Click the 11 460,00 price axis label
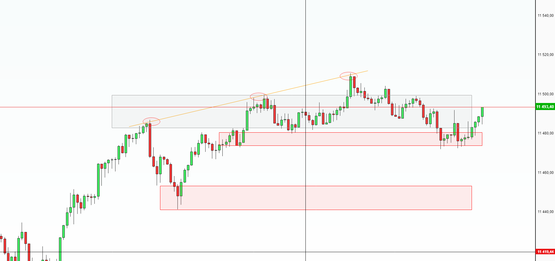 546,173
